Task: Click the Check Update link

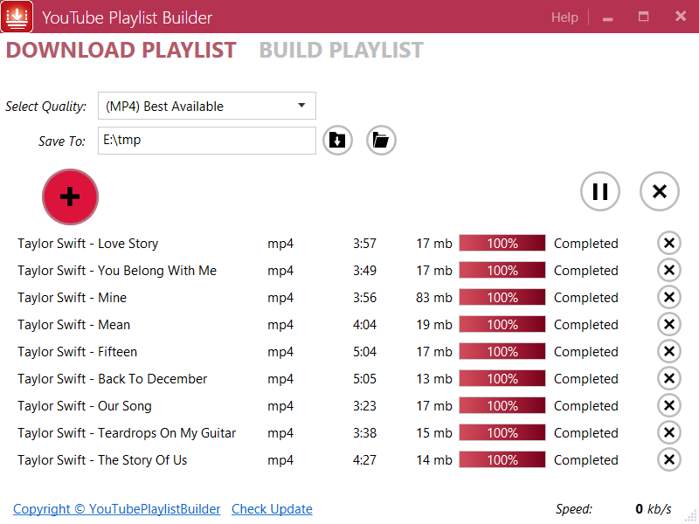Action: 272,509
